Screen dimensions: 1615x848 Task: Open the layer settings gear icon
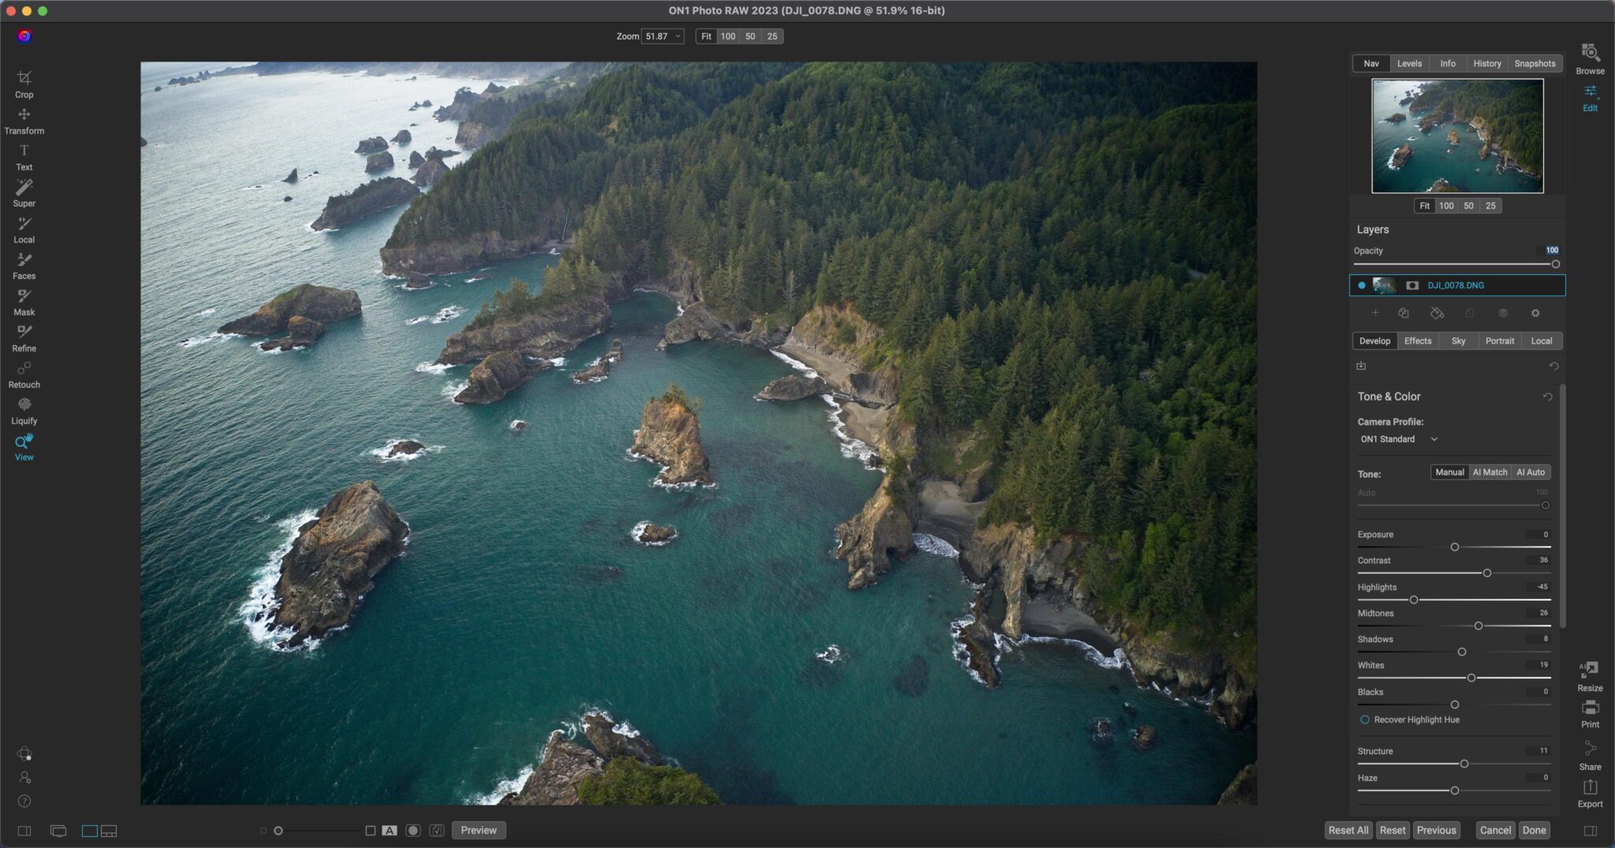click(x=1535, y=313)
